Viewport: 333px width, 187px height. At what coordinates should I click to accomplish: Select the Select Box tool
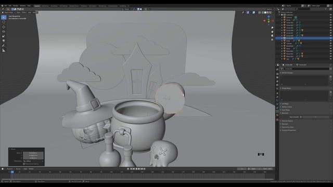click(4, 18)
